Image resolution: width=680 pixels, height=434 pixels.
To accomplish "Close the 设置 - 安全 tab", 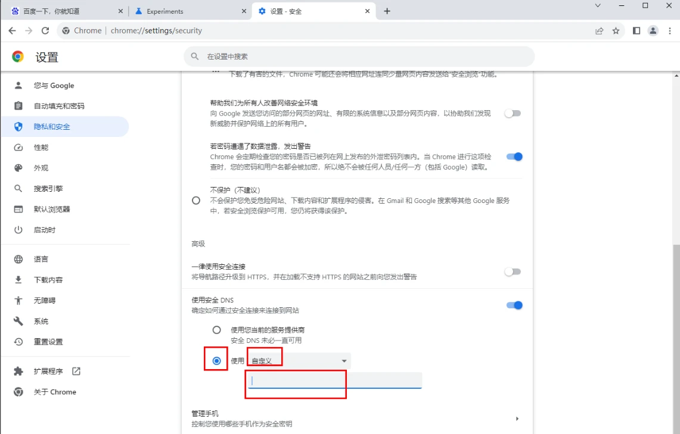I will click(367, 11).
